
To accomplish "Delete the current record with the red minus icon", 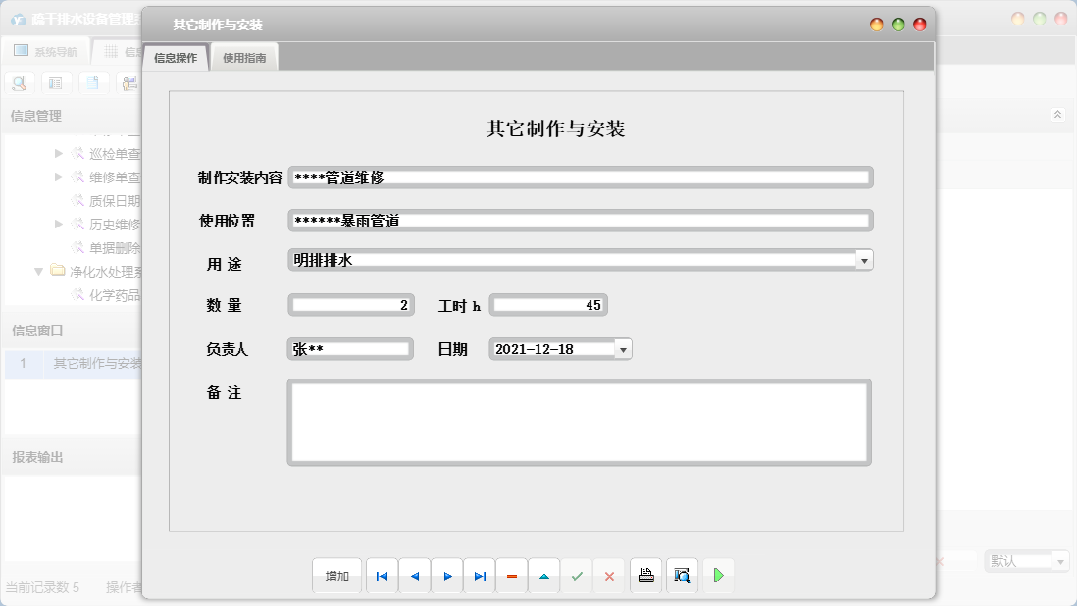I will coord(511,576).
